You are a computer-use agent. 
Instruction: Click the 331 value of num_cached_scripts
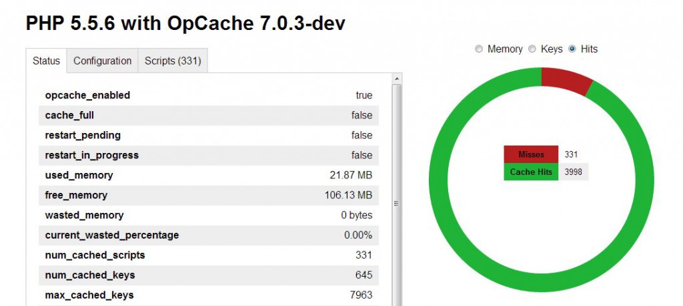[364, 255]
